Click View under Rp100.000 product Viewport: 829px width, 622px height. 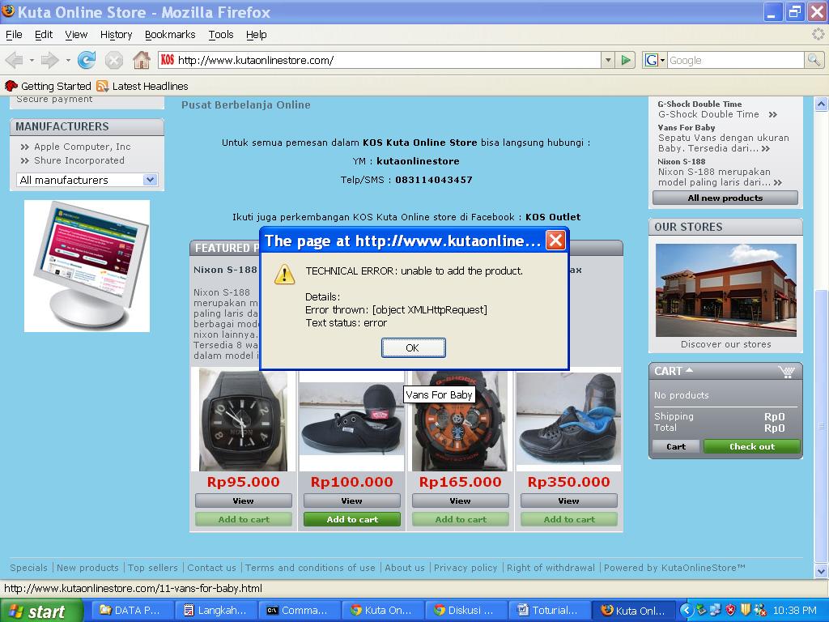coord(351,501)
